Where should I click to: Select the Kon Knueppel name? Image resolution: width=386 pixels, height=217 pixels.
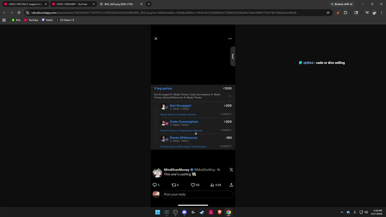[x=180, y=105]
